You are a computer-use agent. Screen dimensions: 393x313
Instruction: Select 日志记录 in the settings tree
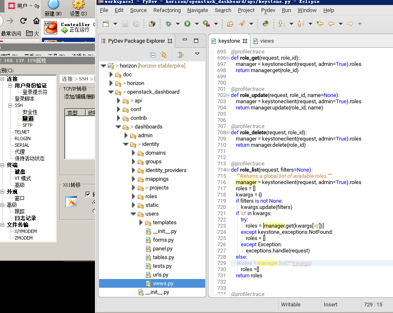click(x=25, y=218)
